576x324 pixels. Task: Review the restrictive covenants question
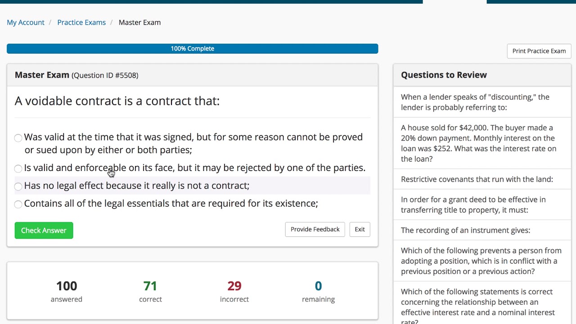(477, 179)
